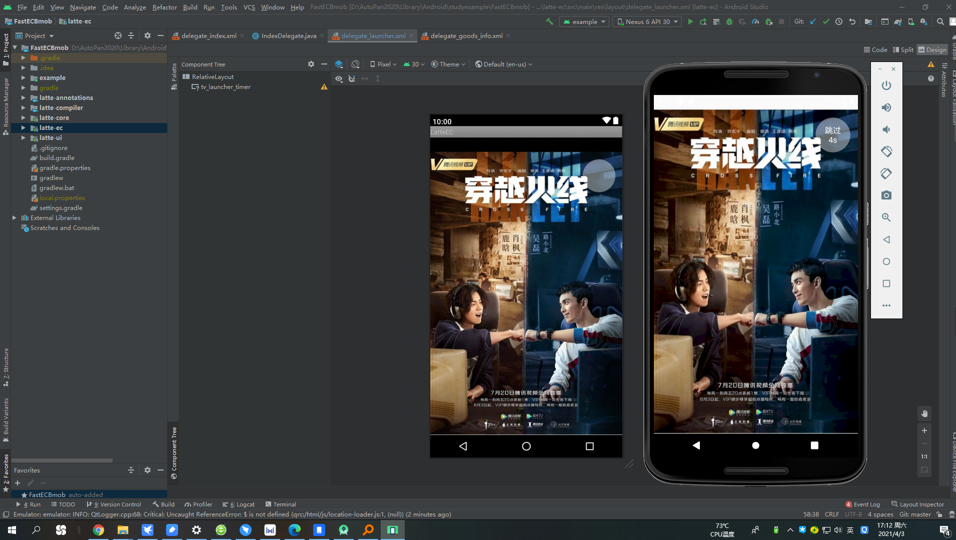The height and width of the screenshot is (540, 956).
Task: Zoom in design surface plus button
Action: [x=924, y=430]
